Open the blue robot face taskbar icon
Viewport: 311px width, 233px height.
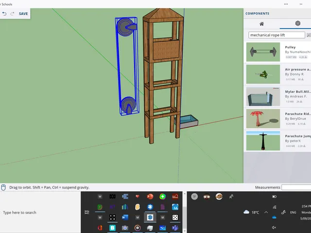pos(150,207)
